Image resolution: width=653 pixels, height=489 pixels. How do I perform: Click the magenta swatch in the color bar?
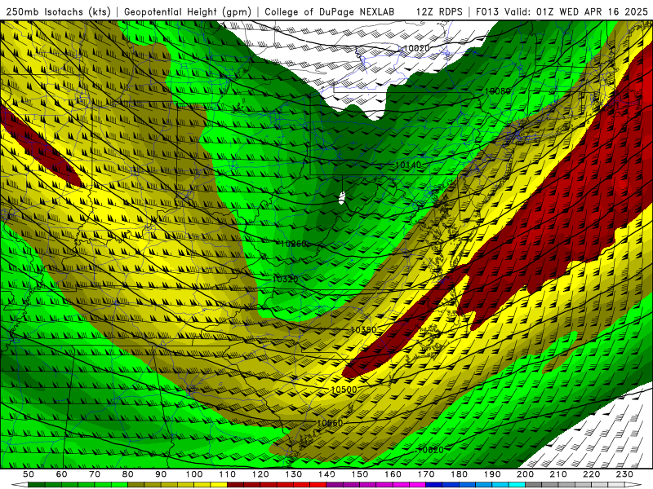tap(417, 484)
